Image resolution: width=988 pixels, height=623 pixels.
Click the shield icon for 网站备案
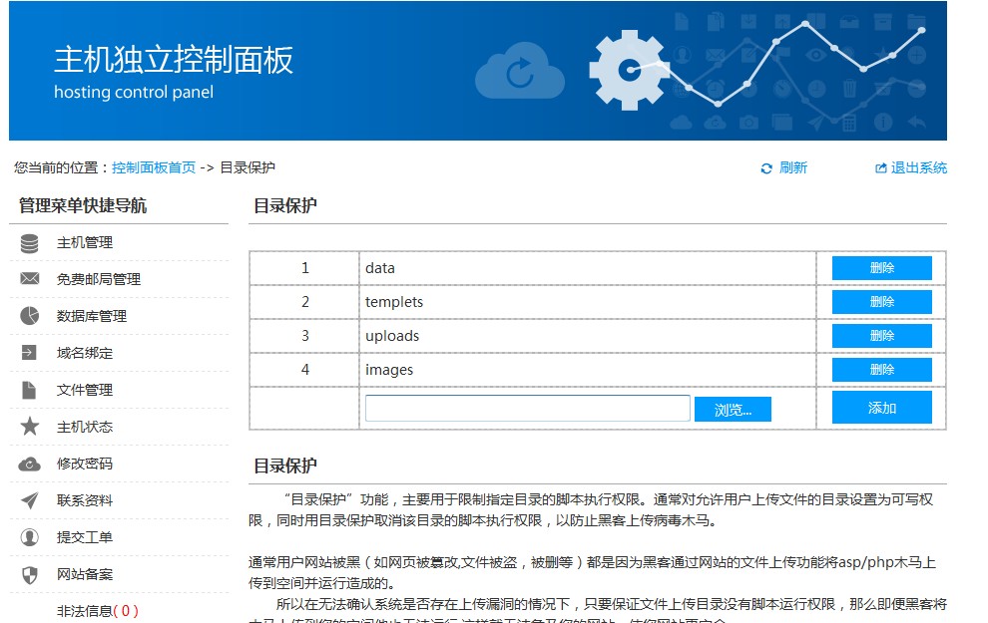(x=30, y=575)
